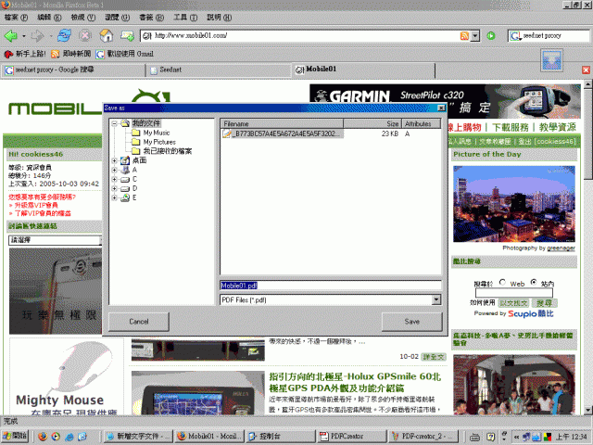Expand drive E tree node
Screen dimensions: 593x445
tap(114, 197)
